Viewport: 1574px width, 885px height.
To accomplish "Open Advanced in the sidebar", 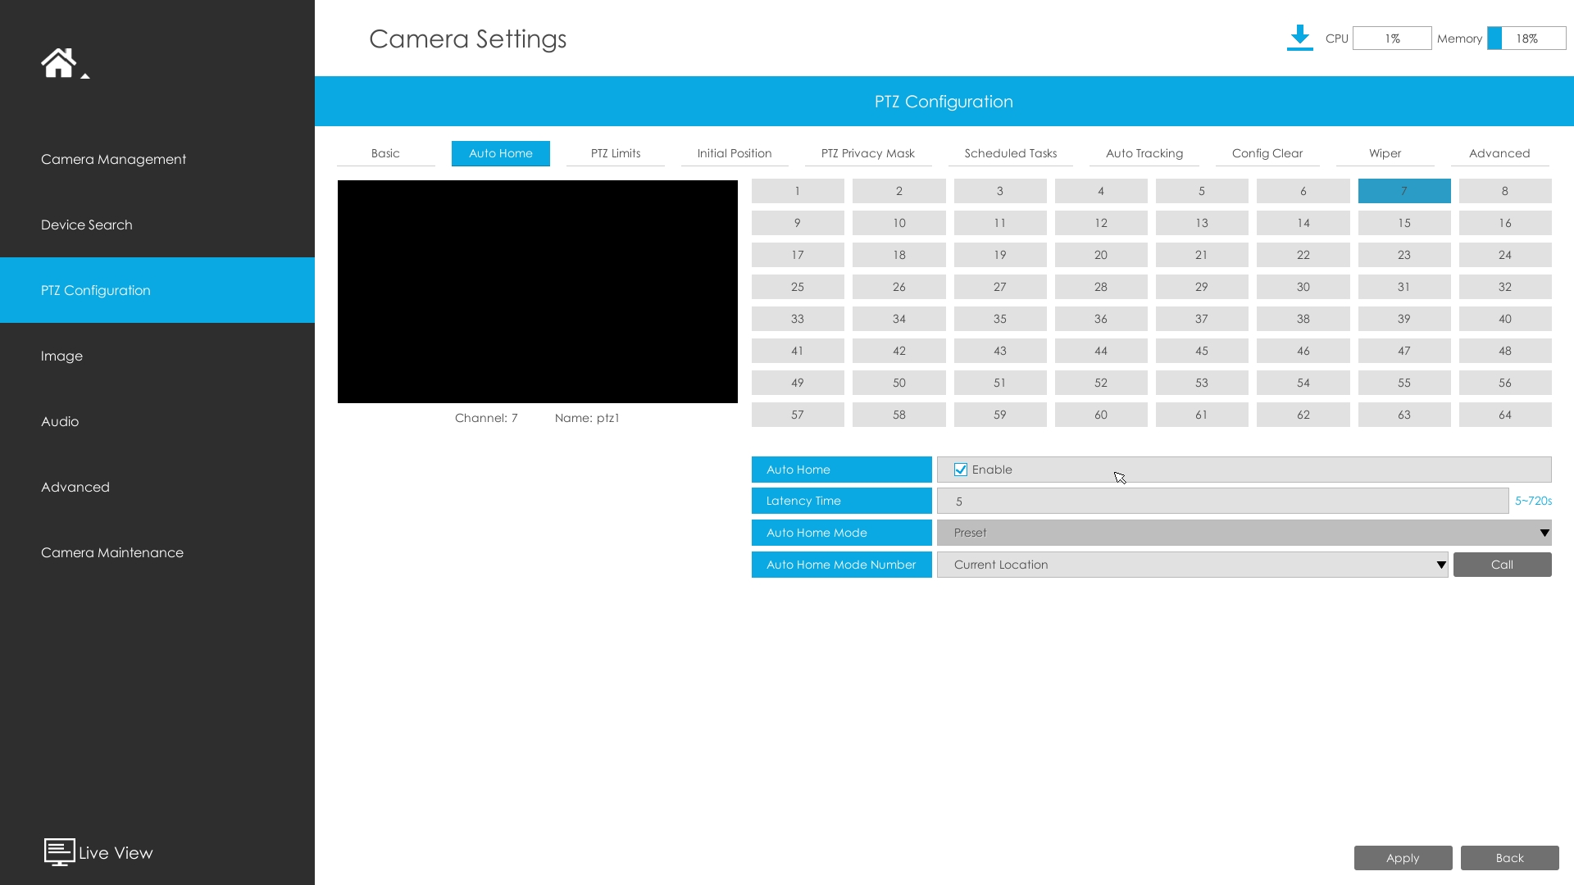I will [157, 487].
